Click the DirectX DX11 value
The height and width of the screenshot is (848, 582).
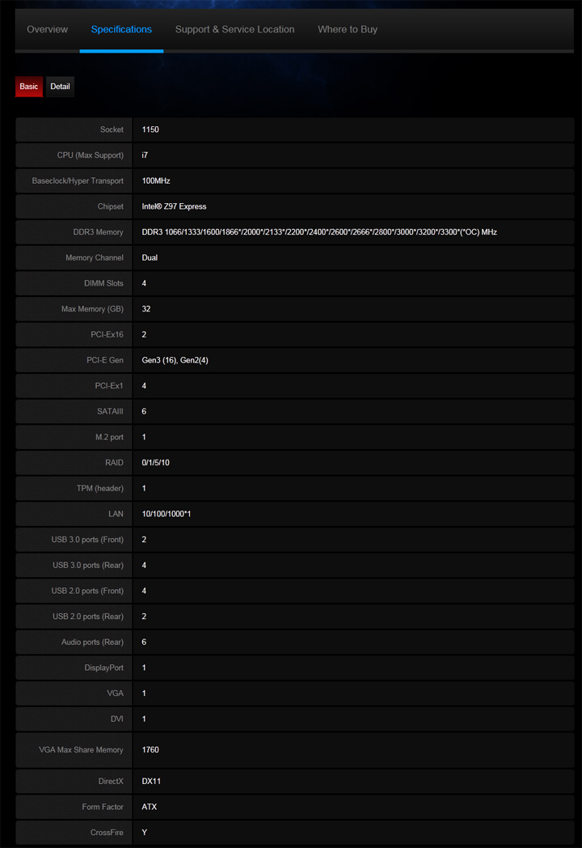point(151,782)
